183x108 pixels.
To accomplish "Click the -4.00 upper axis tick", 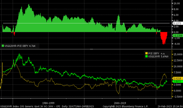I will click(176, 44).
